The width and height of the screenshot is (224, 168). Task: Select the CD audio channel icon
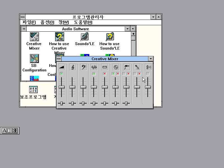(116, 67)
